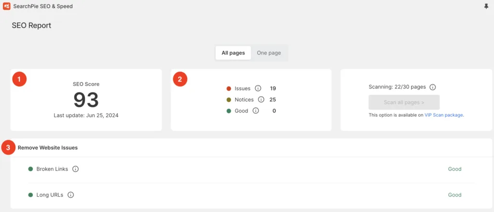Click the Issues count 19

[273, 88]
